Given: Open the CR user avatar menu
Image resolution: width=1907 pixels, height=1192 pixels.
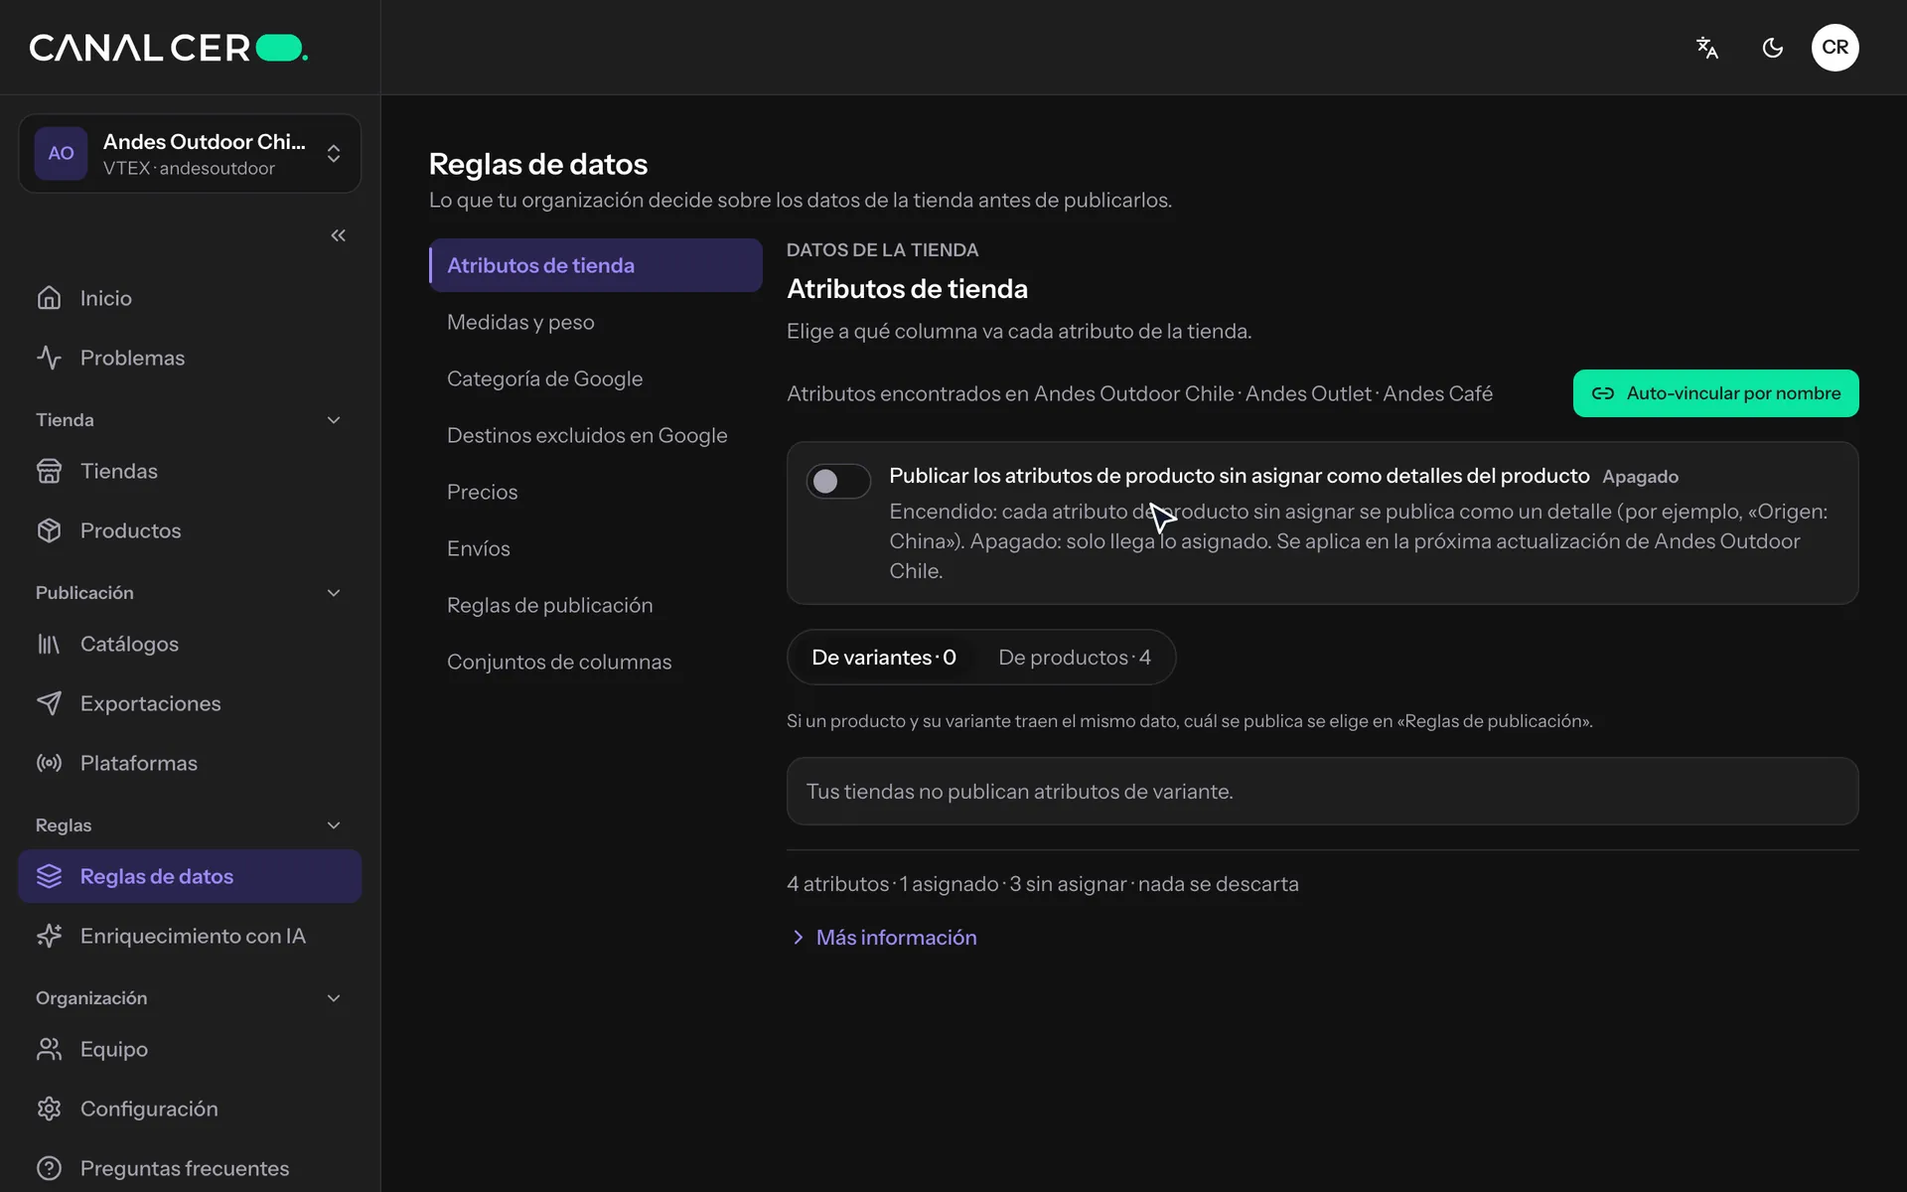Looking at the screenshot, I should (x=1834, y=48).
